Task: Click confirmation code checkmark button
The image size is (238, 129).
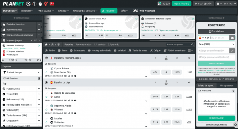Action: pos(232,51)
